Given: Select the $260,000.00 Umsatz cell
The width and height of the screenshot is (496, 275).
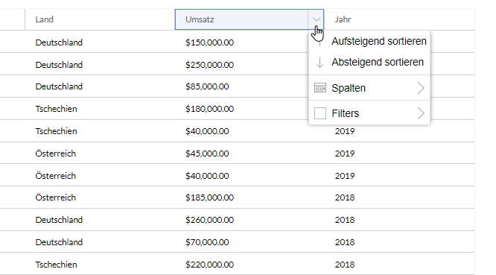Looking at the screenshot, I should point(210,220).
